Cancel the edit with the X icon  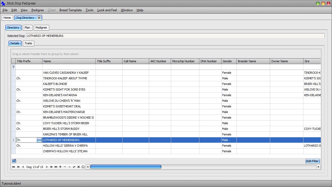click(78, 167)
